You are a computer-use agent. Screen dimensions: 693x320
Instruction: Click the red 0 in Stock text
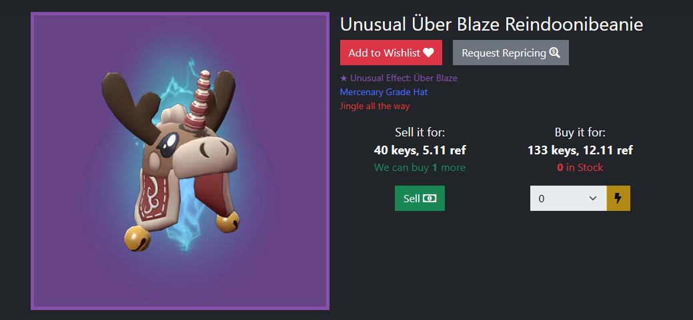pyautogui.click(x=580, y=168)
